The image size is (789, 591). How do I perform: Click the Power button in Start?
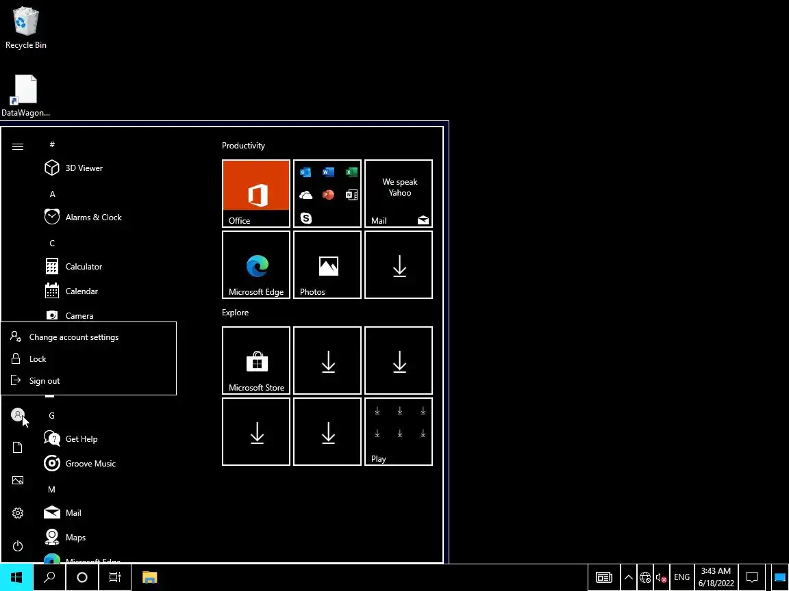[x=18, y=545]
